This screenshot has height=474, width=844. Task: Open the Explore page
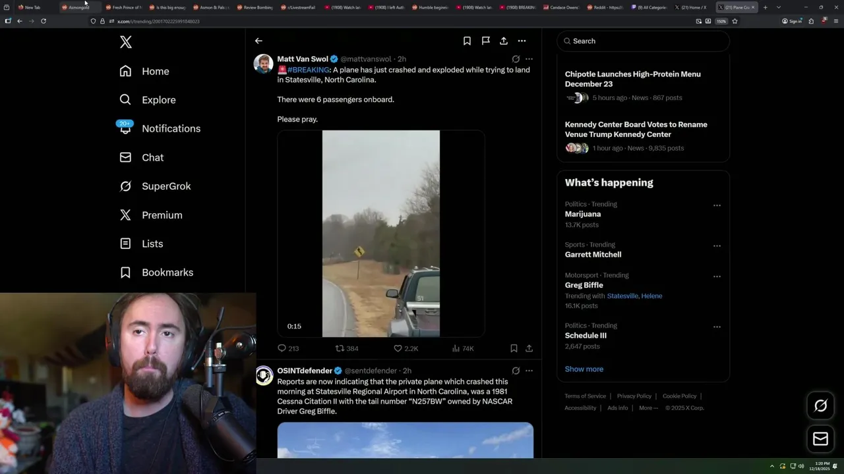click(148, 100)
